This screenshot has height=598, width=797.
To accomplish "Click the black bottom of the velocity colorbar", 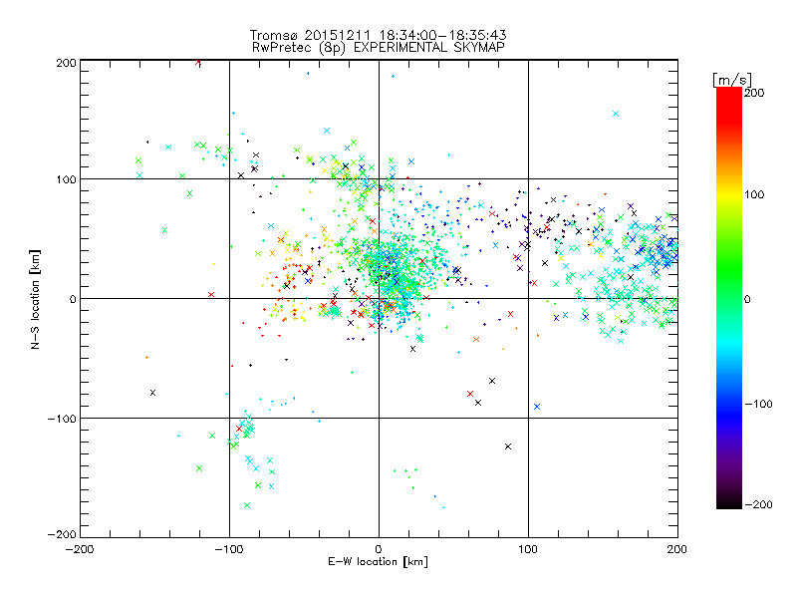I will tap(729, 503).
